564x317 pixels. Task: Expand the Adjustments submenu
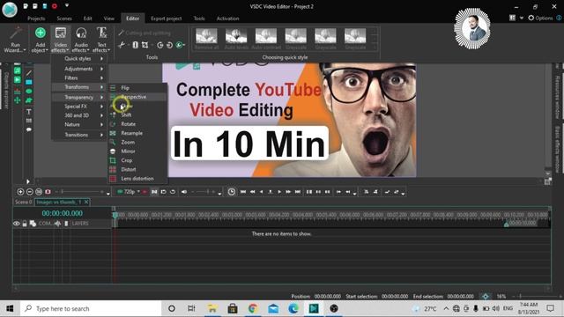pos(79,69)
